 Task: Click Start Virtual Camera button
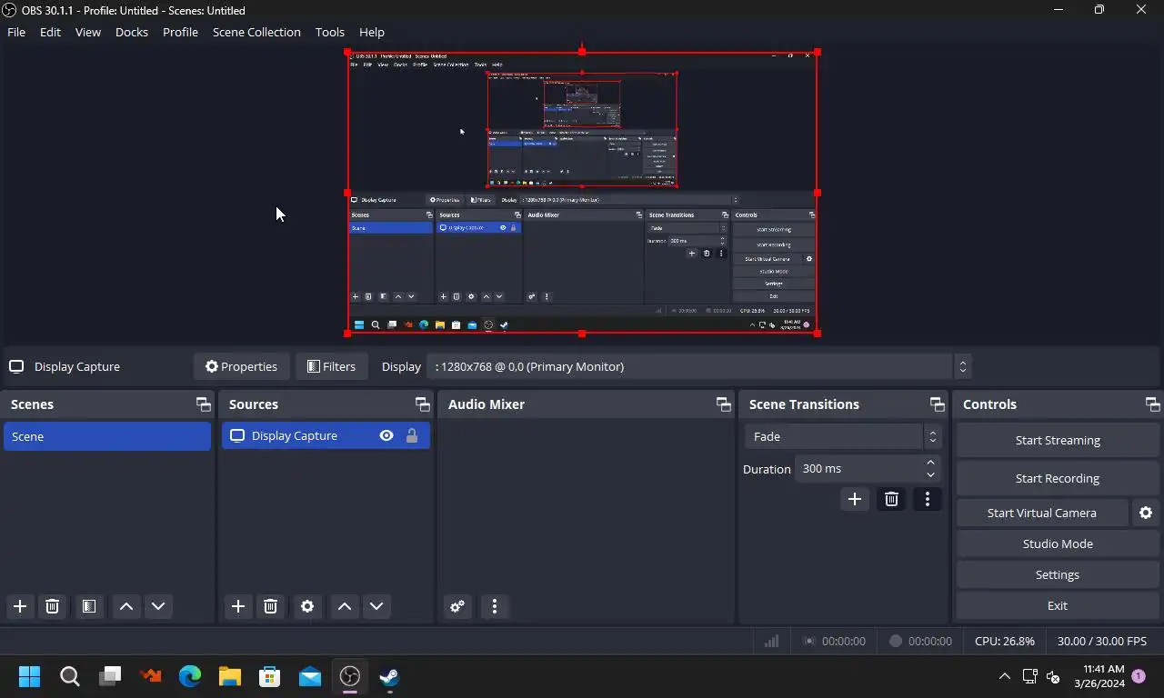1042,513
